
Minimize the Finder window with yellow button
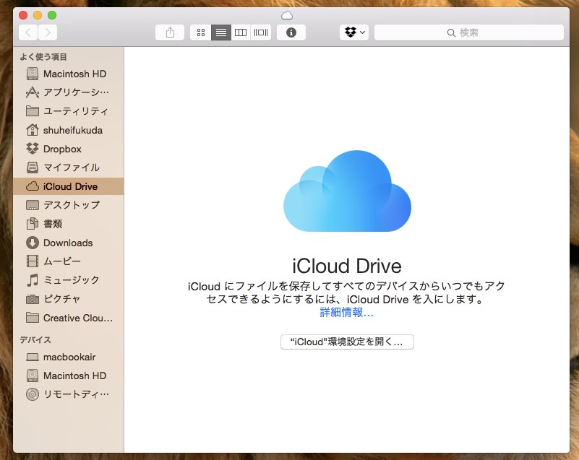point(38,15)
